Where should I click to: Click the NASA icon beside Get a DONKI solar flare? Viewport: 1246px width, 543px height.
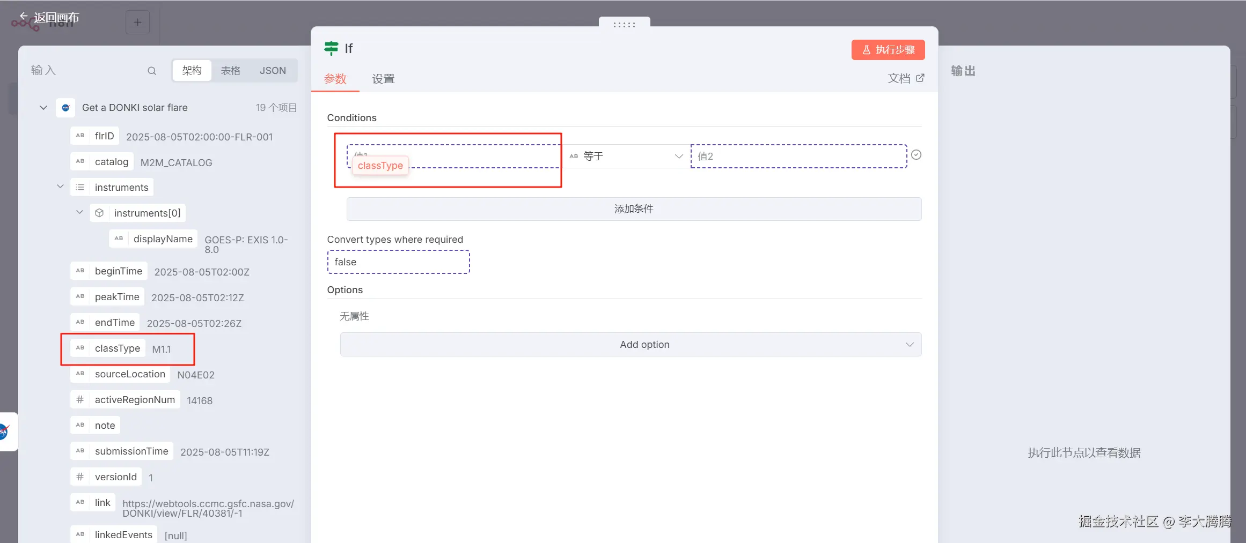(x=65, y=108)
